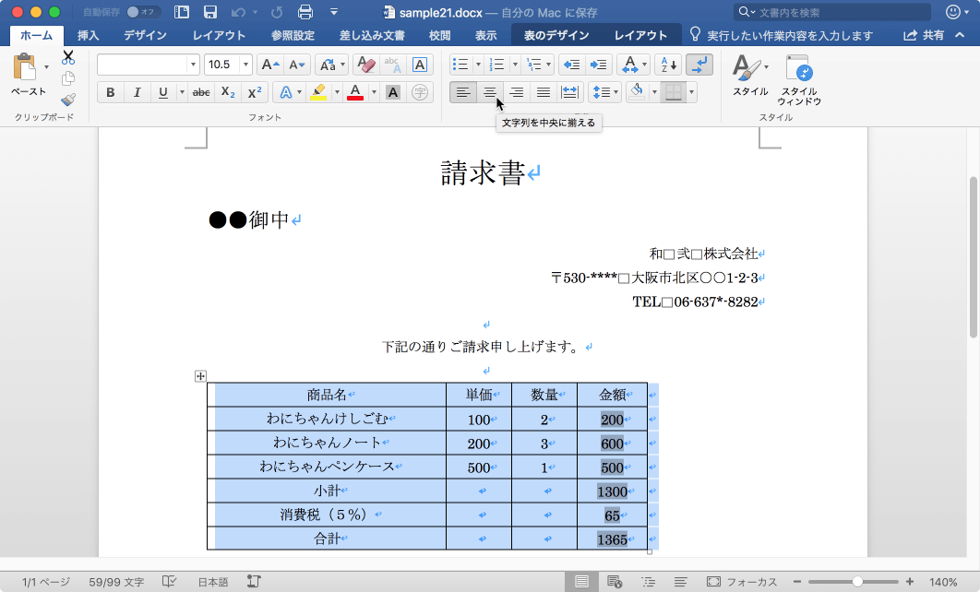Justify the text alignment
Image resolution: width=980 pixels, height=592 pixels.
click(544, 92)
